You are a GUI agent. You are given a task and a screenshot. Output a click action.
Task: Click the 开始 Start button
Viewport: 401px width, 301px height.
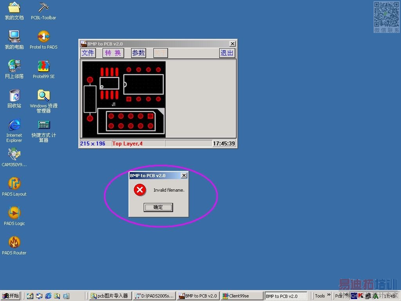(11, 296)
